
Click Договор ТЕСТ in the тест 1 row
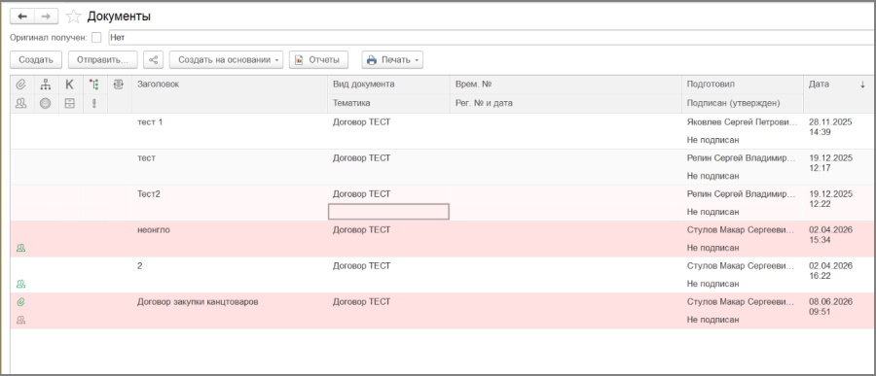pos(361,122)
